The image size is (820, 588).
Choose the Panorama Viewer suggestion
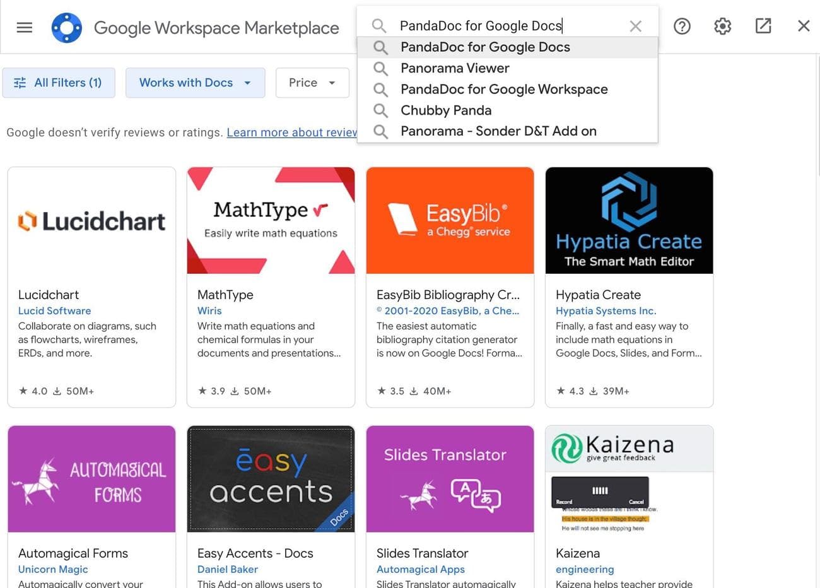(455, 68)
